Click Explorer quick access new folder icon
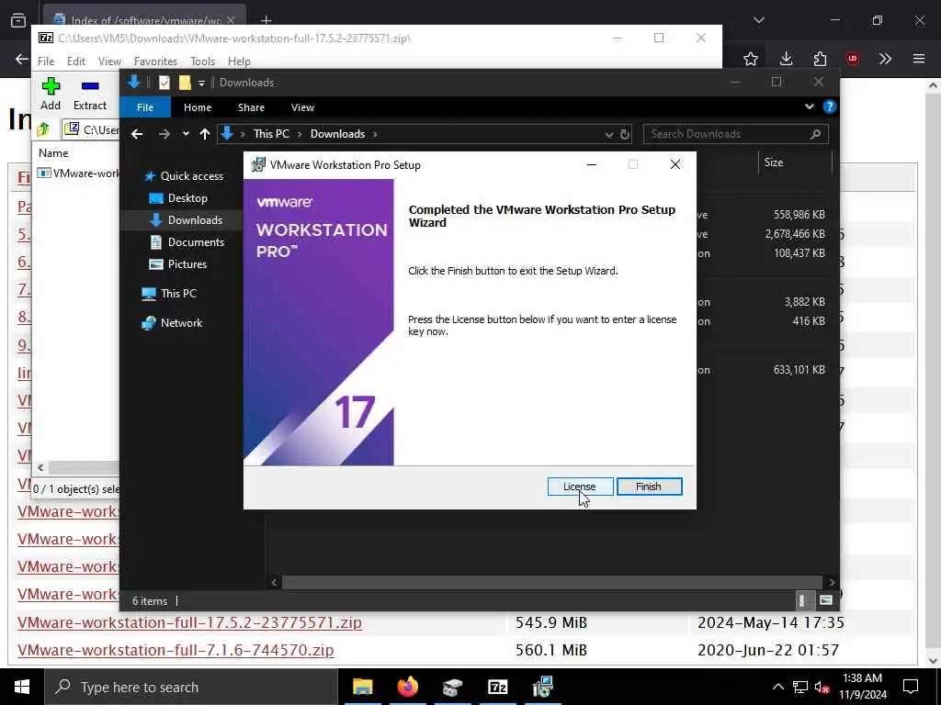This screenshot has width=941, height=705. (185, 82)
